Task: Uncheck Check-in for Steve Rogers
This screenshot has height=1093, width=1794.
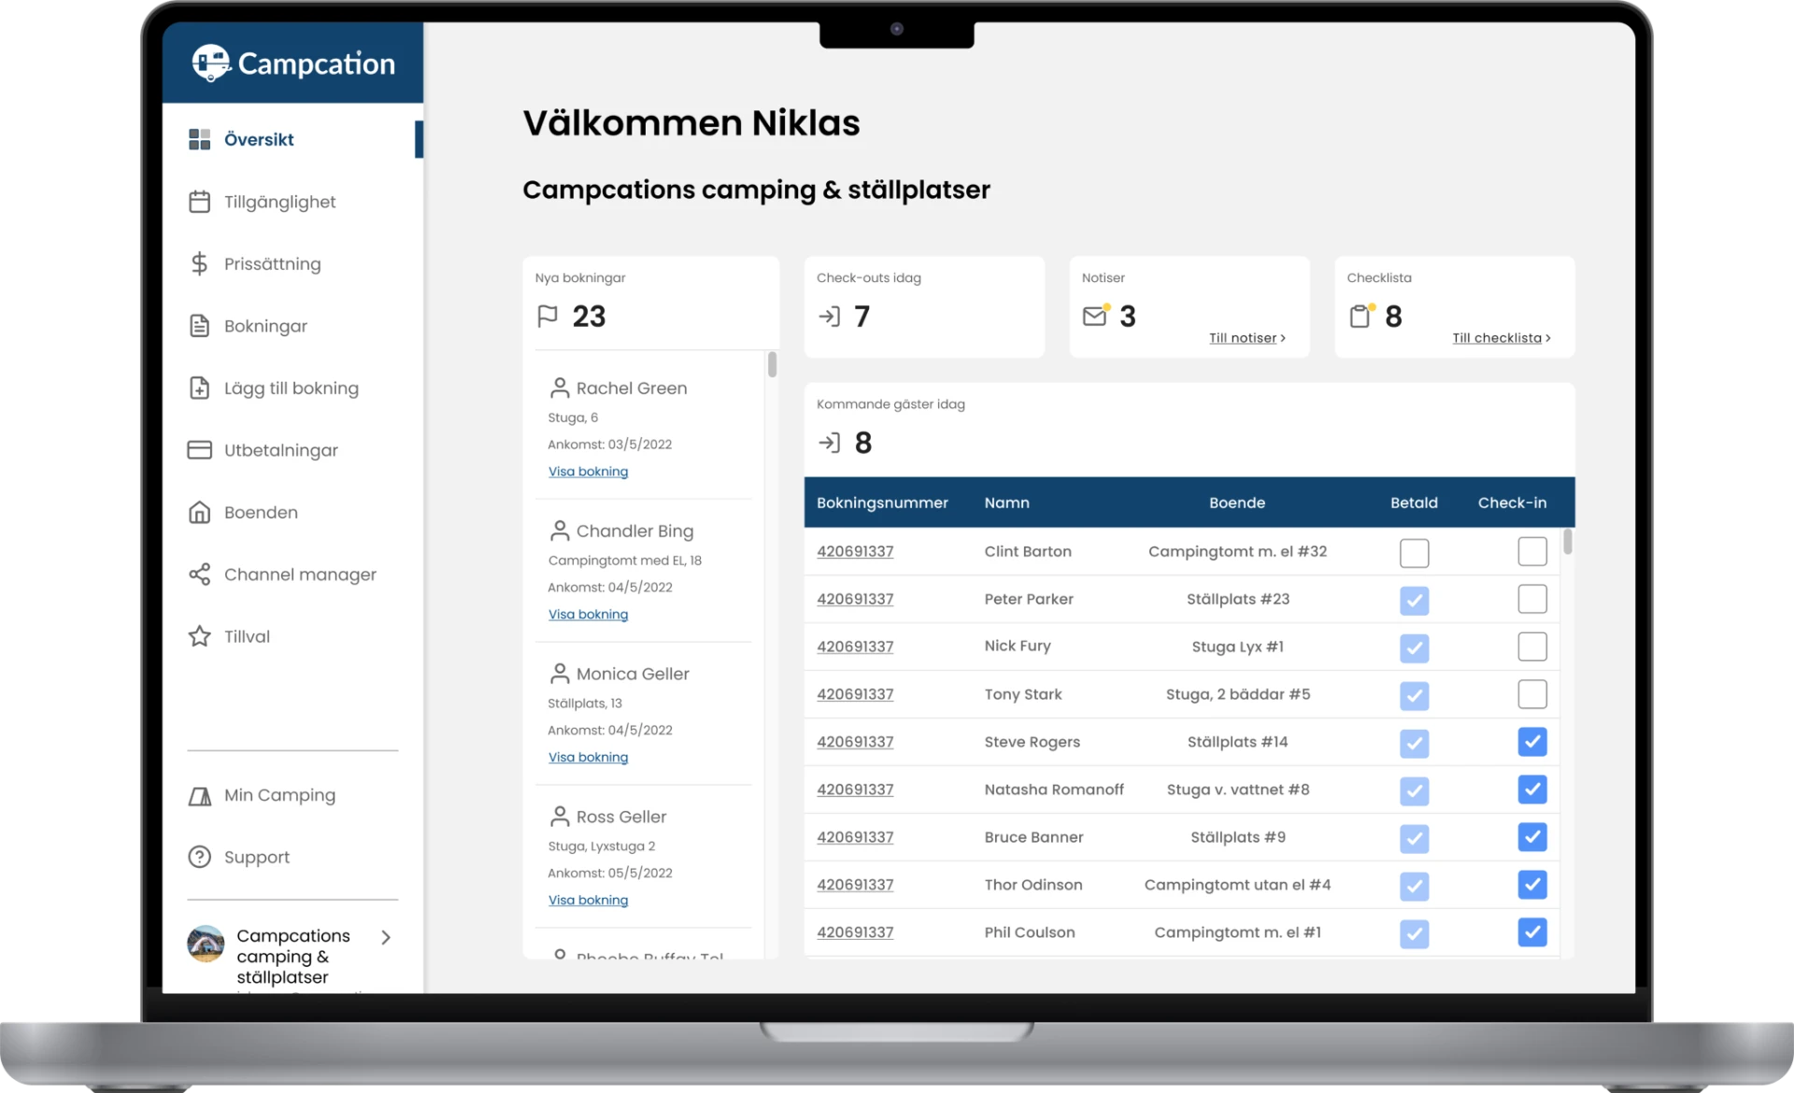Action: coord(1531,742)
